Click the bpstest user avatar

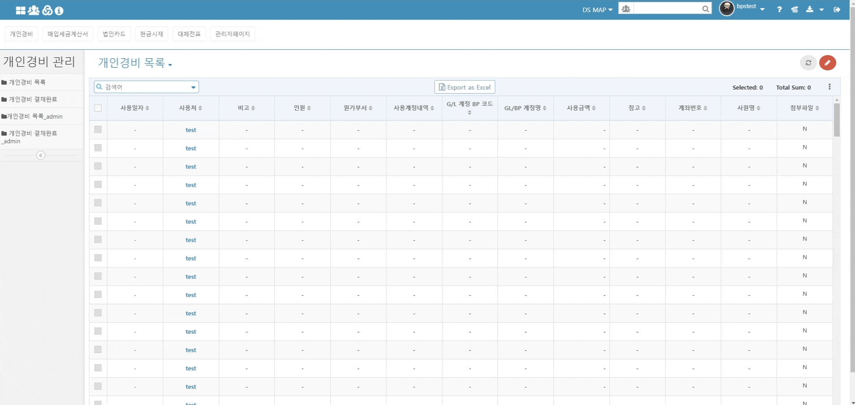tap(726, 9)
